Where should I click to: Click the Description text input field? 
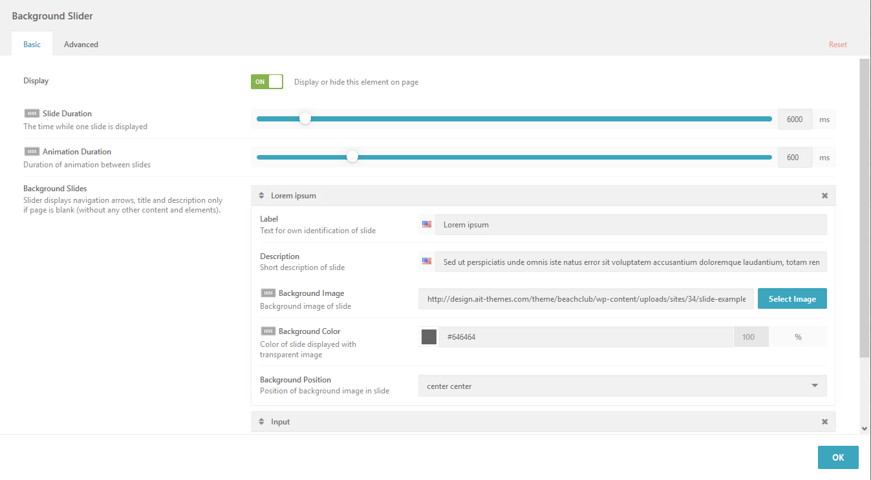[630, 262]
